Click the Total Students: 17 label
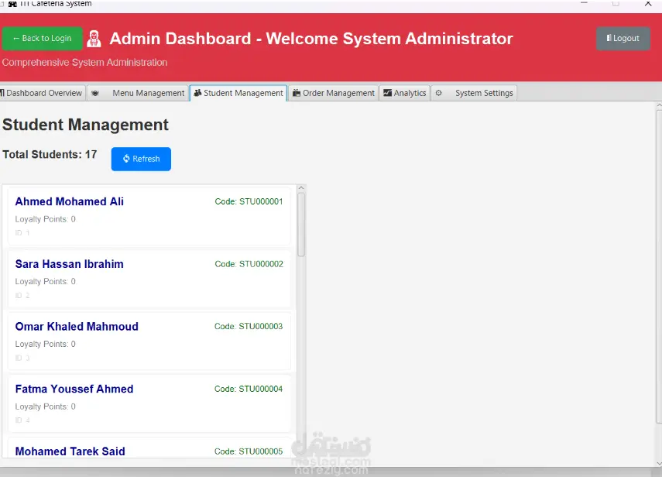662x477 pixels. tap(50, 155)
